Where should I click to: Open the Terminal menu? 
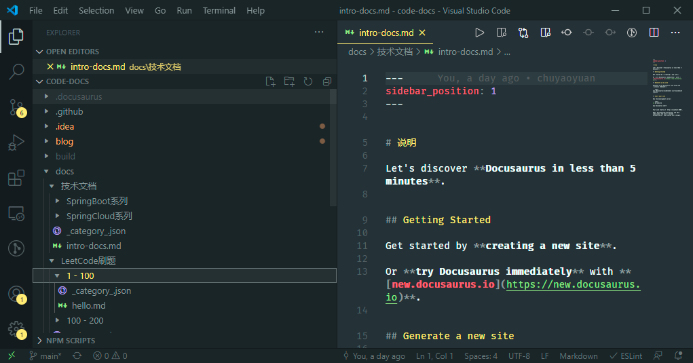click(x=219, y=11)
